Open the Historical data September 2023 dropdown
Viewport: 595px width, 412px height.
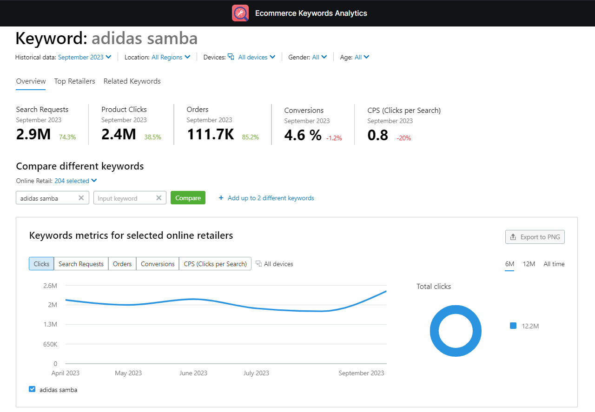tap(85, 57)
